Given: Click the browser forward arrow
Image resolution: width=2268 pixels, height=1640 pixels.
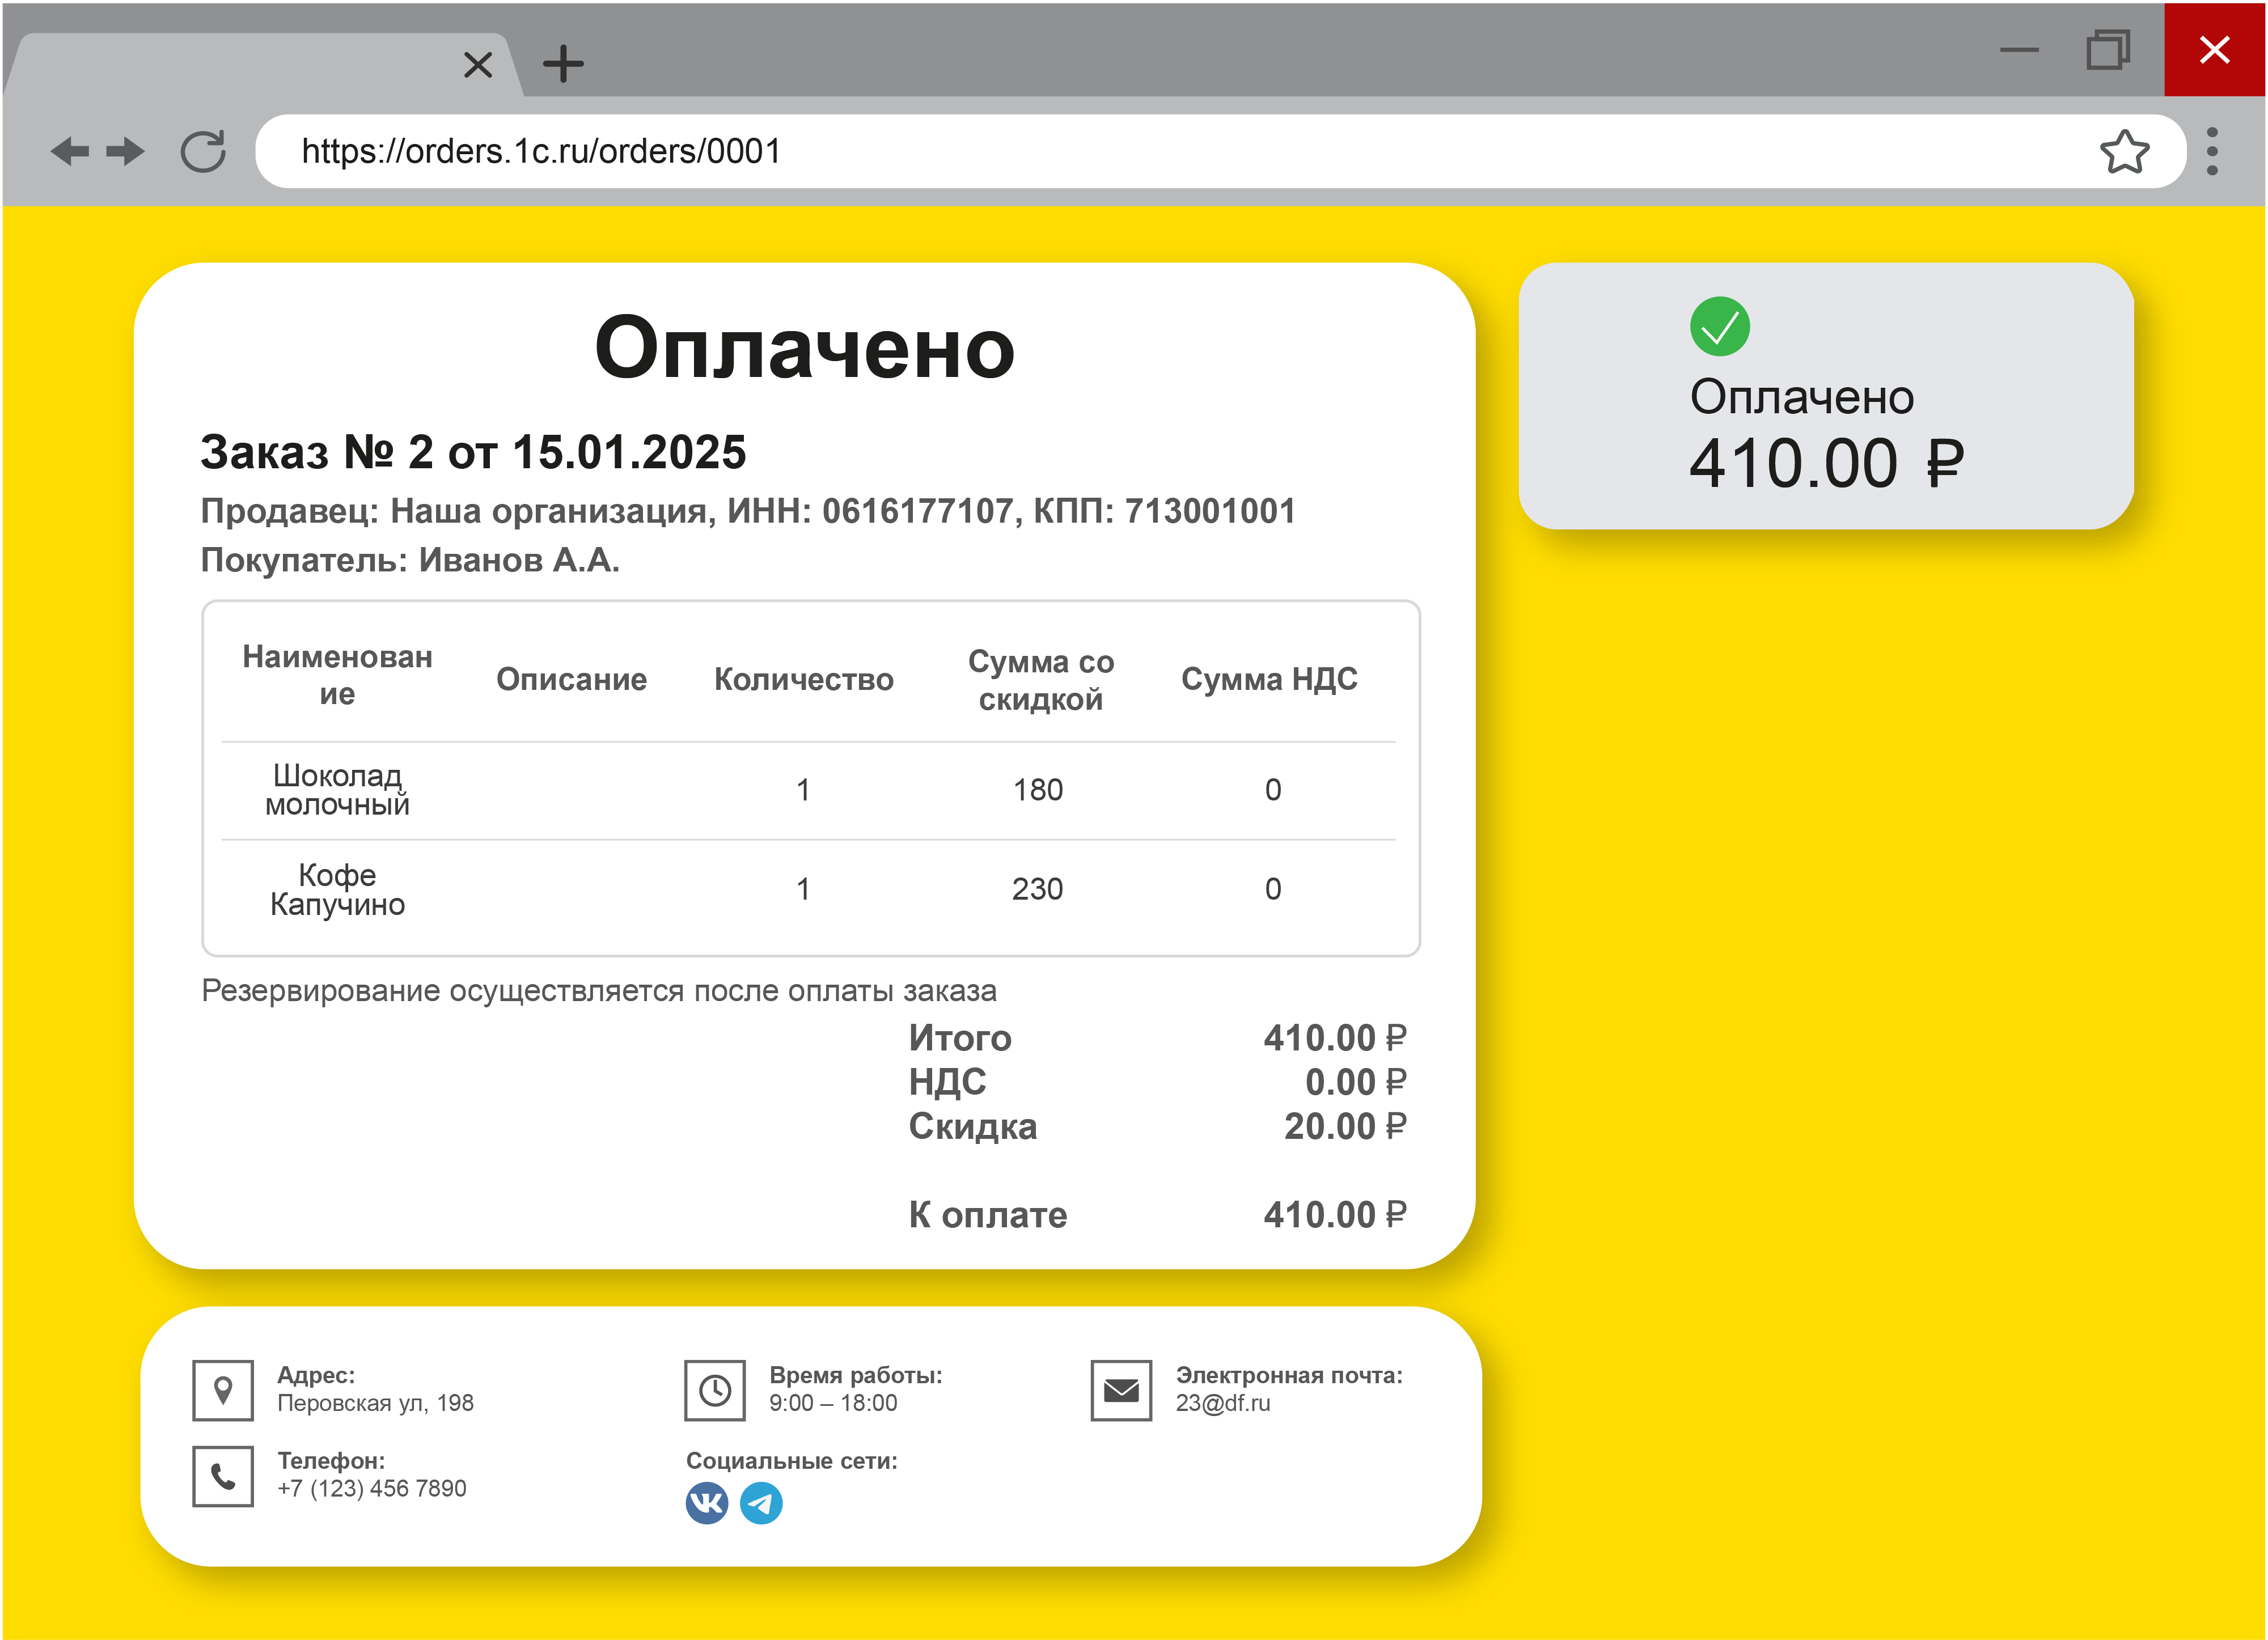Looking at the screenshot, I should [x=126, y=152].
